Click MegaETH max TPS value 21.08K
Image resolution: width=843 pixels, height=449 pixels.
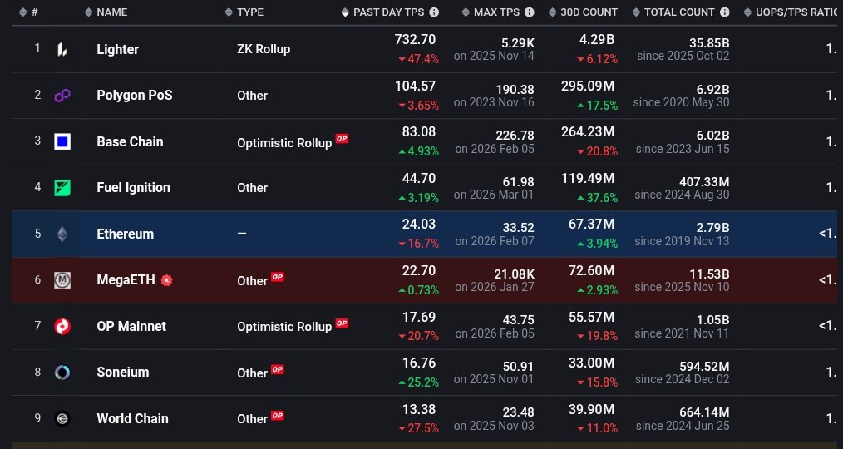point(514,274)
